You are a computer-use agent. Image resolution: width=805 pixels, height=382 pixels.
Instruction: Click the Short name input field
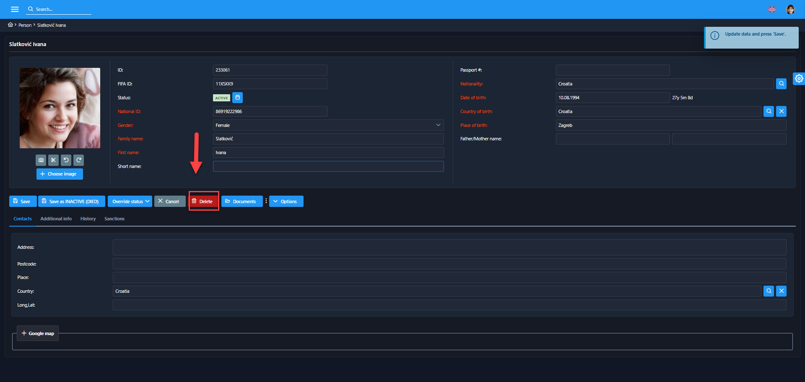pos(328,166)
